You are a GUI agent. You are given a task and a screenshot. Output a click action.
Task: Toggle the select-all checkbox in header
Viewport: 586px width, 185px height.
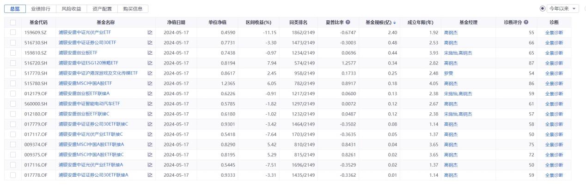click(12, 22)
